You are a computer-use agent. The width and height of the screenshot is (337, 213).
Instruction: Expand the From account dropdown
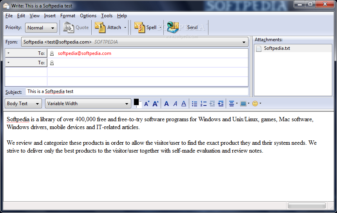tap(134, 42)
